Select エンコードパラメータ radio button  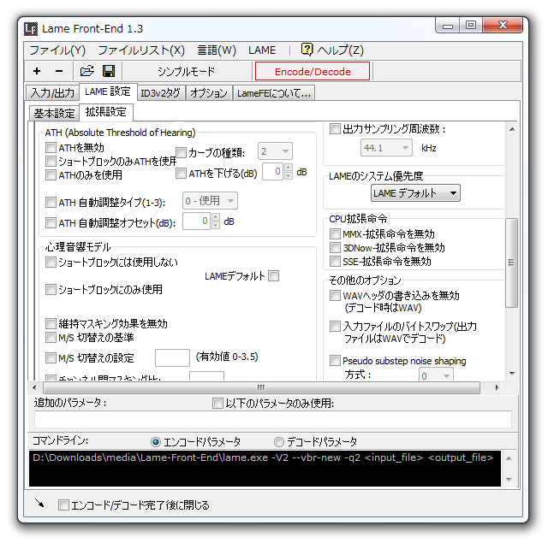(x=156, y=442)
